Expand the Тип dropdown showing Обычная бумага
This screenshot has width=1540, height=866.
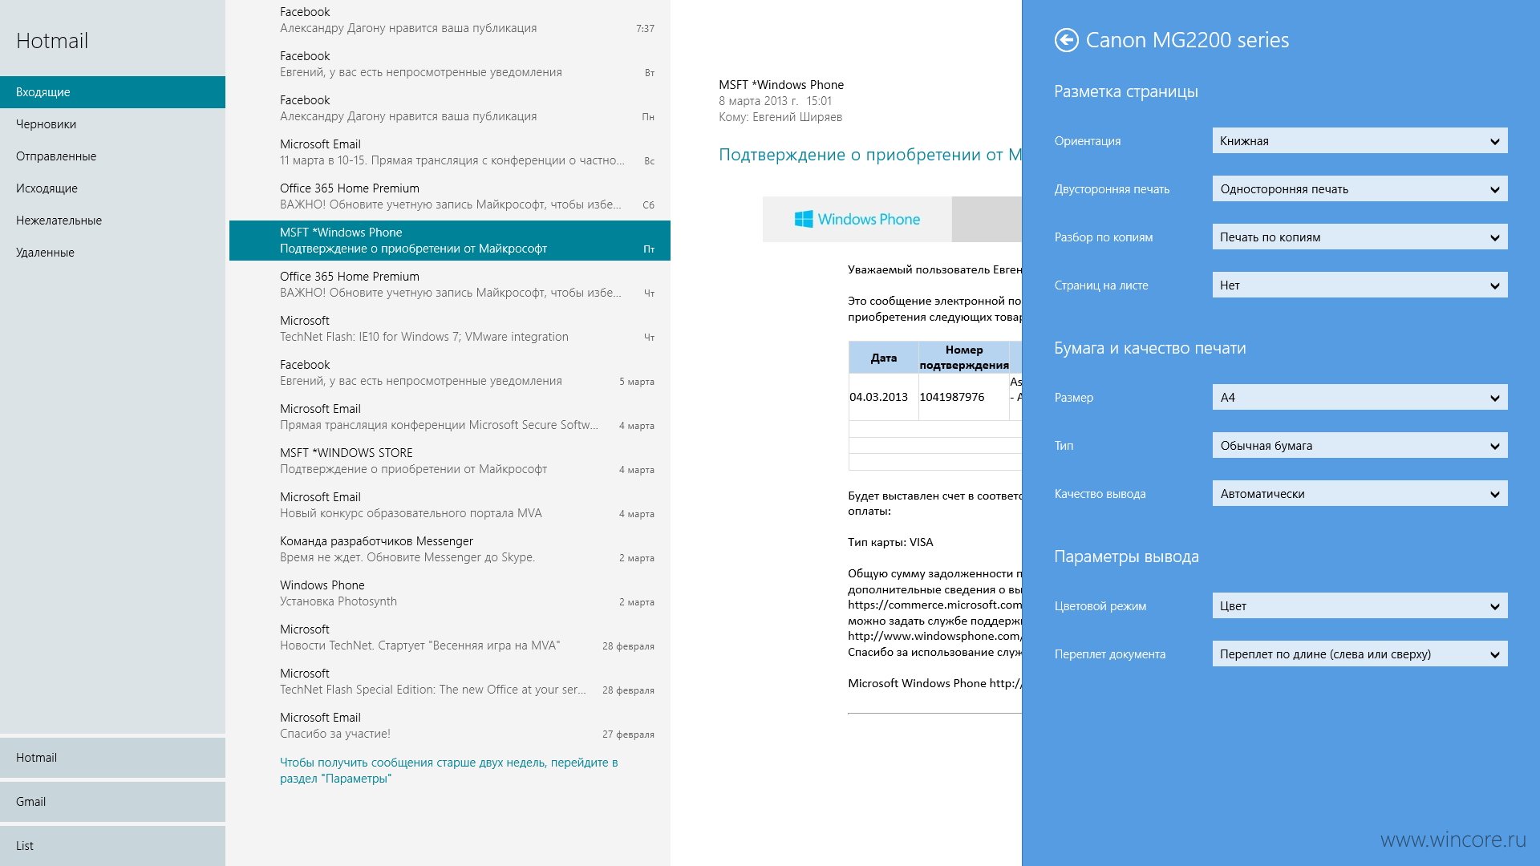(1360, 446)
